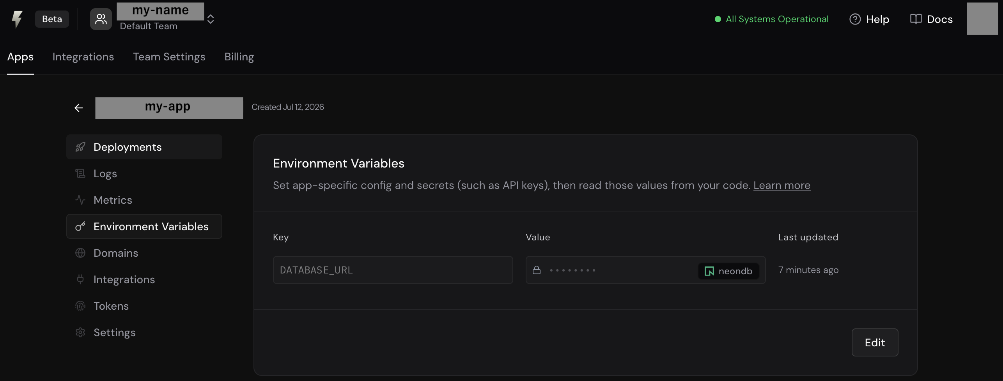Open All Systems Operational status
1003x381 pixels.
point(771,19)
